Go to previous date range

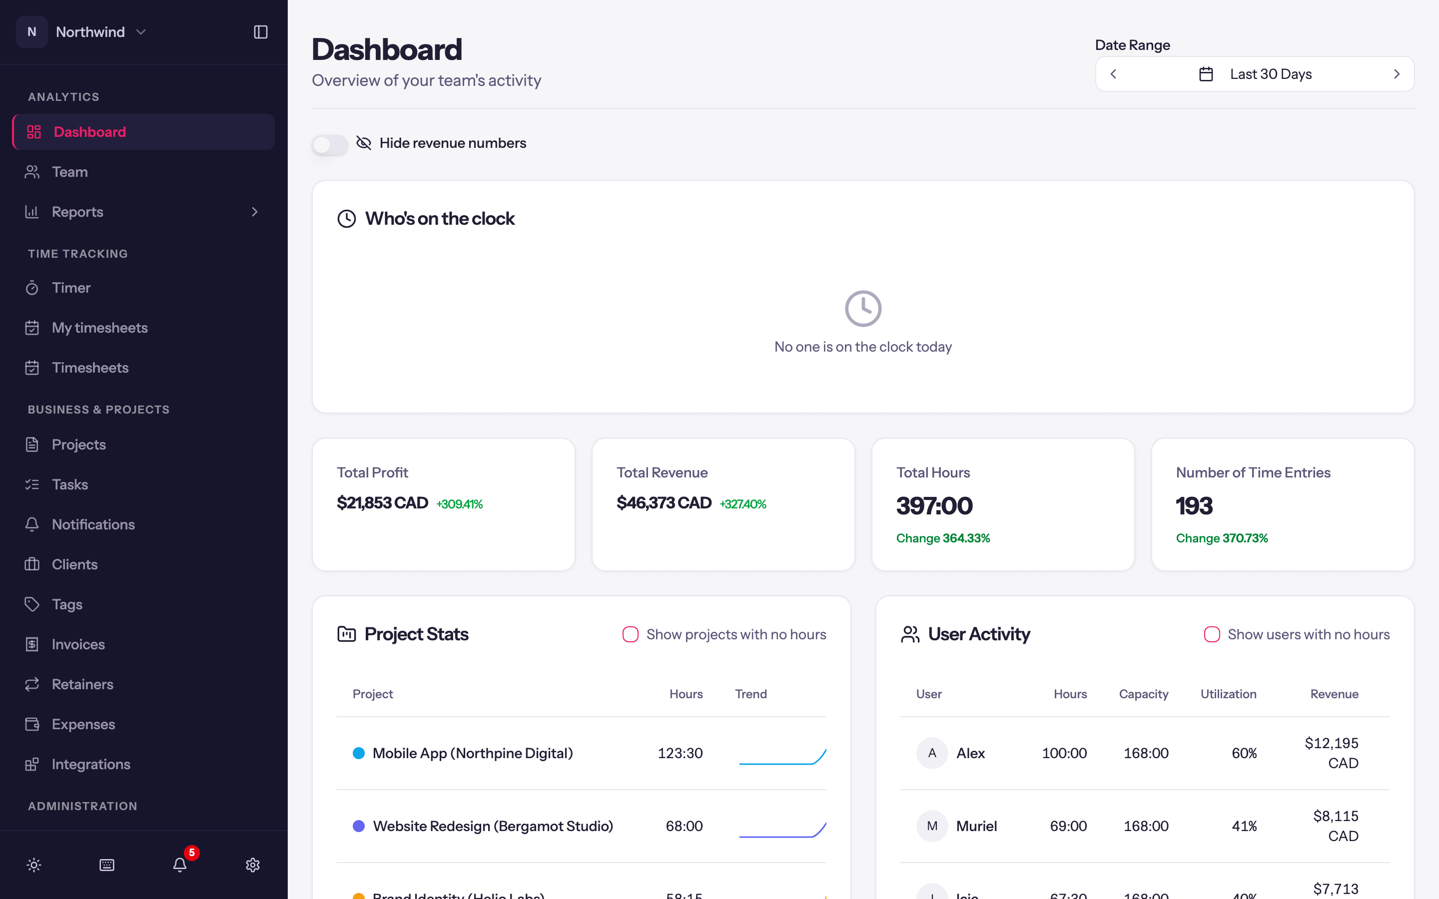1113,74
